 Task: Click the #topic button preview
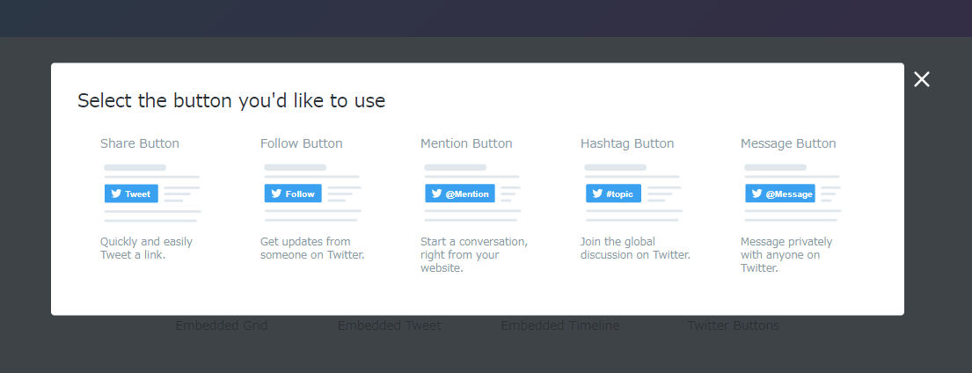click(x=614, y=194)
